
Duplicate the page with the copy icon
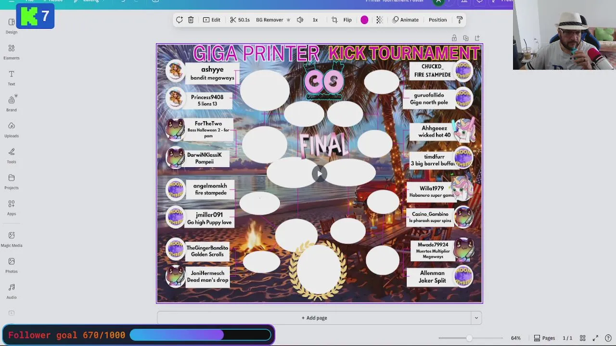465,38
